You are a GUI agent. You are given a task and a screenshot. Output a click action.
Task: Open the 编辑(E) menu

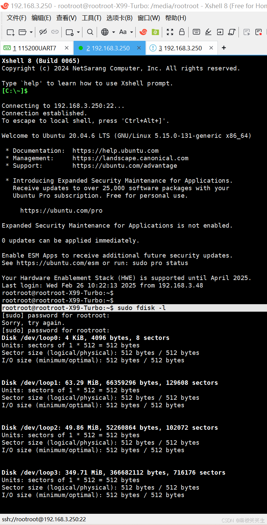(x=41, y=18)
